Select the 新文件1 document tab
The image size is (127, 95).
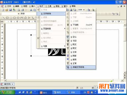pos(7,84)
